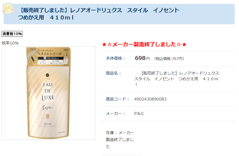The image size is (239, 156).
Task: Select the 698円 base price
Action: [142, 58]
